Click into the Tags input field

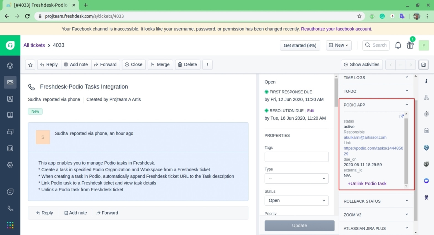(296, 157)
